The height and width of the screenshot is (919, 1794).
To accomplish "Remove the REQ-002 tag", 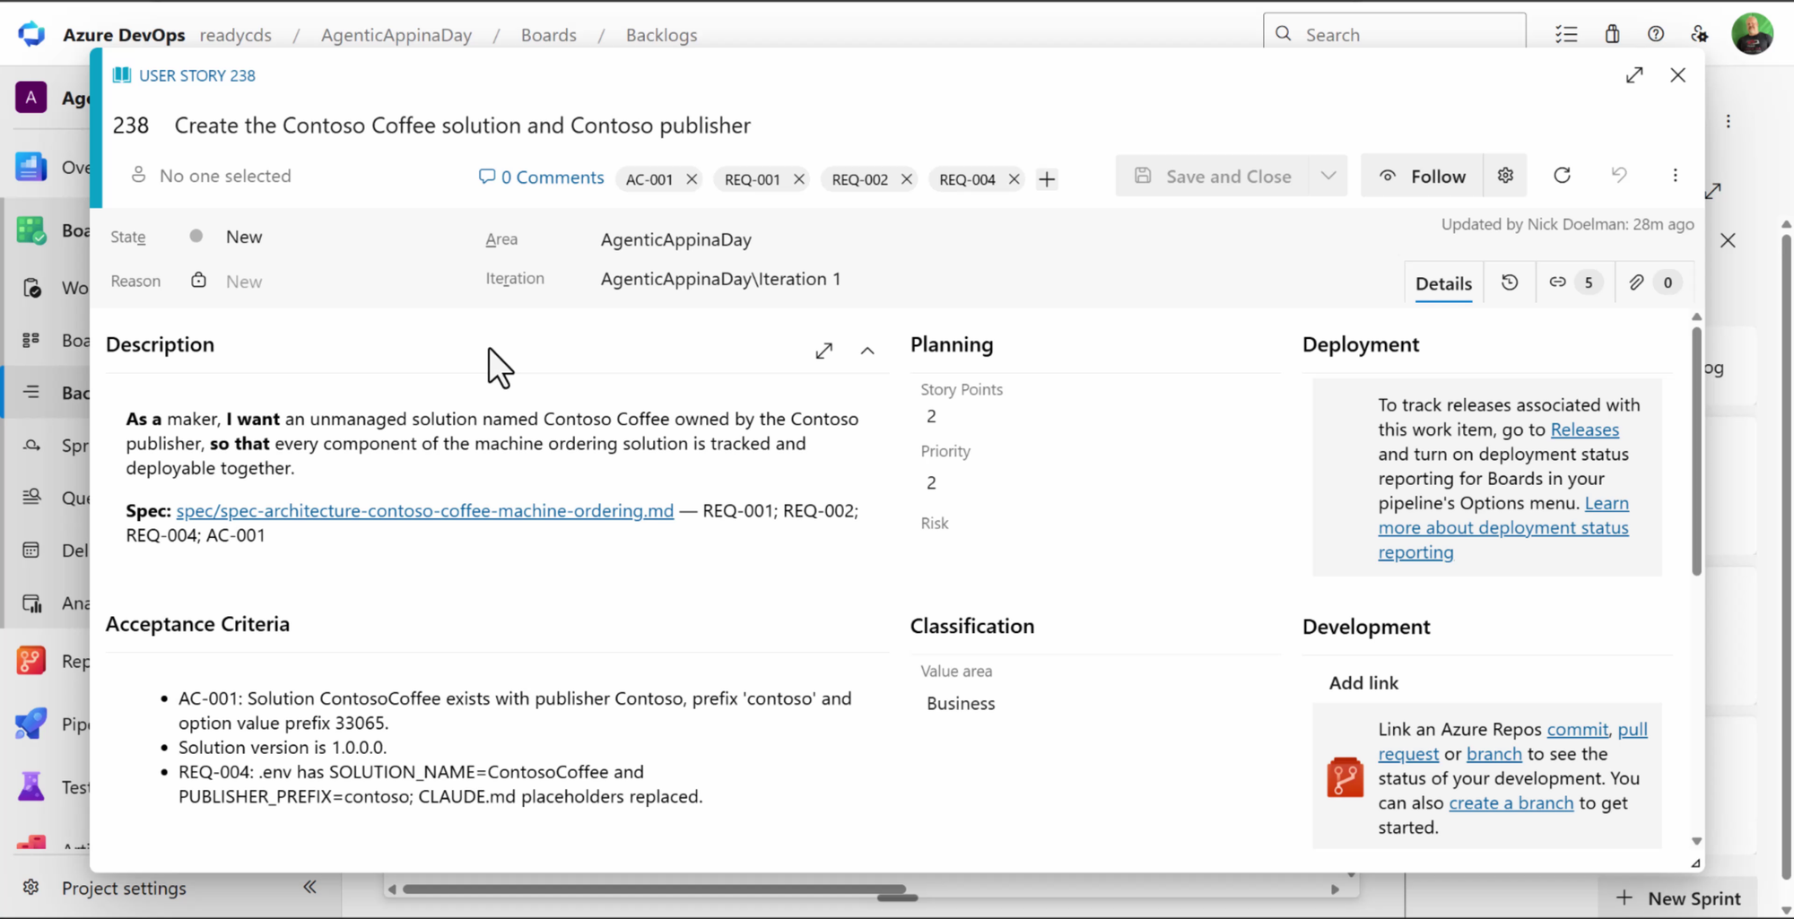I will coord(907,179).
